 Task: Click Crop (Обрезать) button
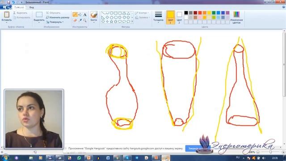[x=53, y=13]
